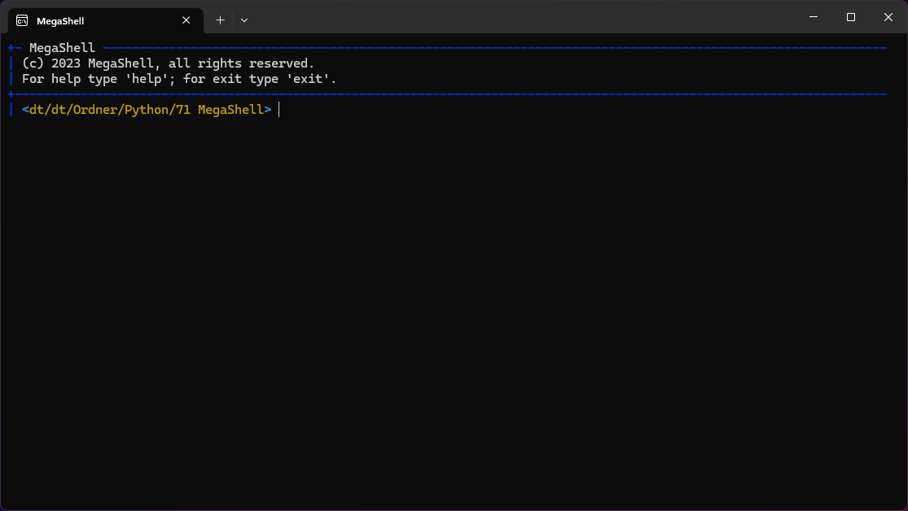
Task: Minimize the terminal window
Action: point(814,17)
